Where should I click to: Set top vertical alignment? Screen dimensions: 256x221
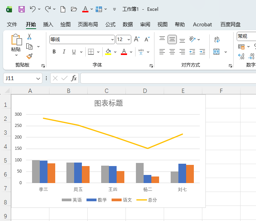(162, 39)
